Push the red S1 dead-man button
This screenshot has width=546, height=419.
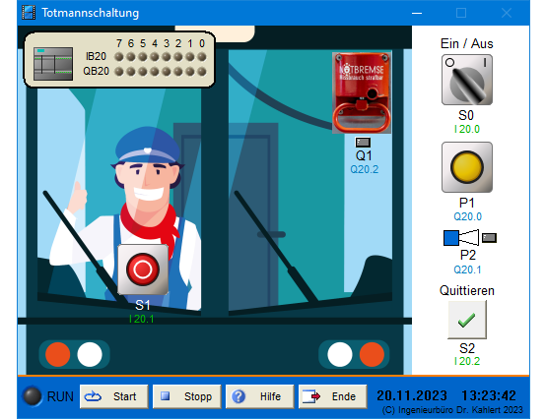click(x=143, y=269)
